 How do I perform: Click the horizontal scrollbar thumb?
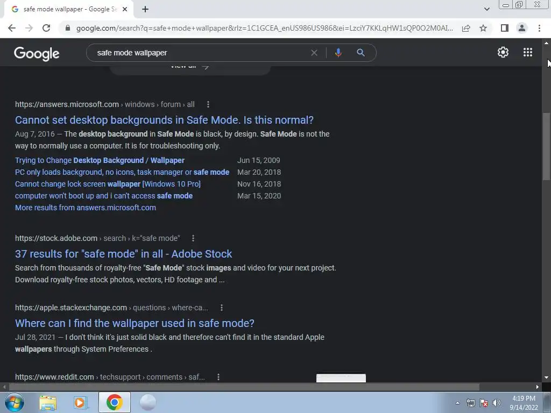[244, 387]
